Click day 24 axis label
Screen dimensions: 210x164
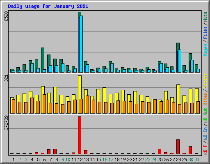pyautogui.click(x=154, y=159)
